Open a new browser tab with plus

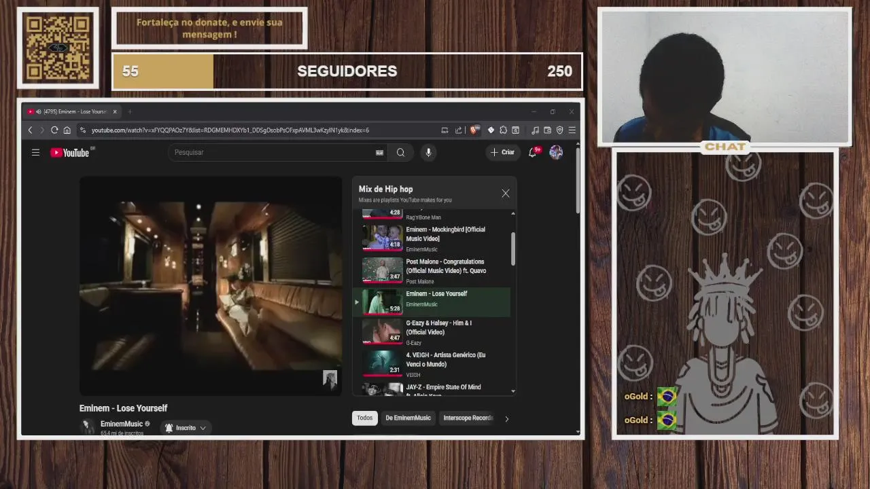tap(130, 111)
